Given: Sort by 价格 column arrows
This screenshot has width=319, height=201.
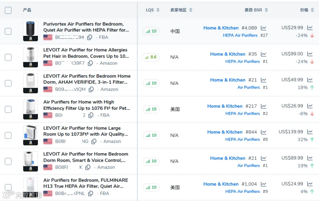Looking at the screenshot, I should [x=312, y=10].
